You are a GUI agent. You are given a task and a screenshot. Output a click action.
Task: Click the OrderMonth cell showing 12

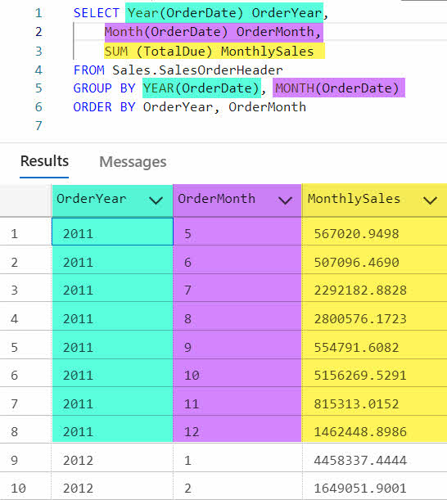click(x=237, y=432)
